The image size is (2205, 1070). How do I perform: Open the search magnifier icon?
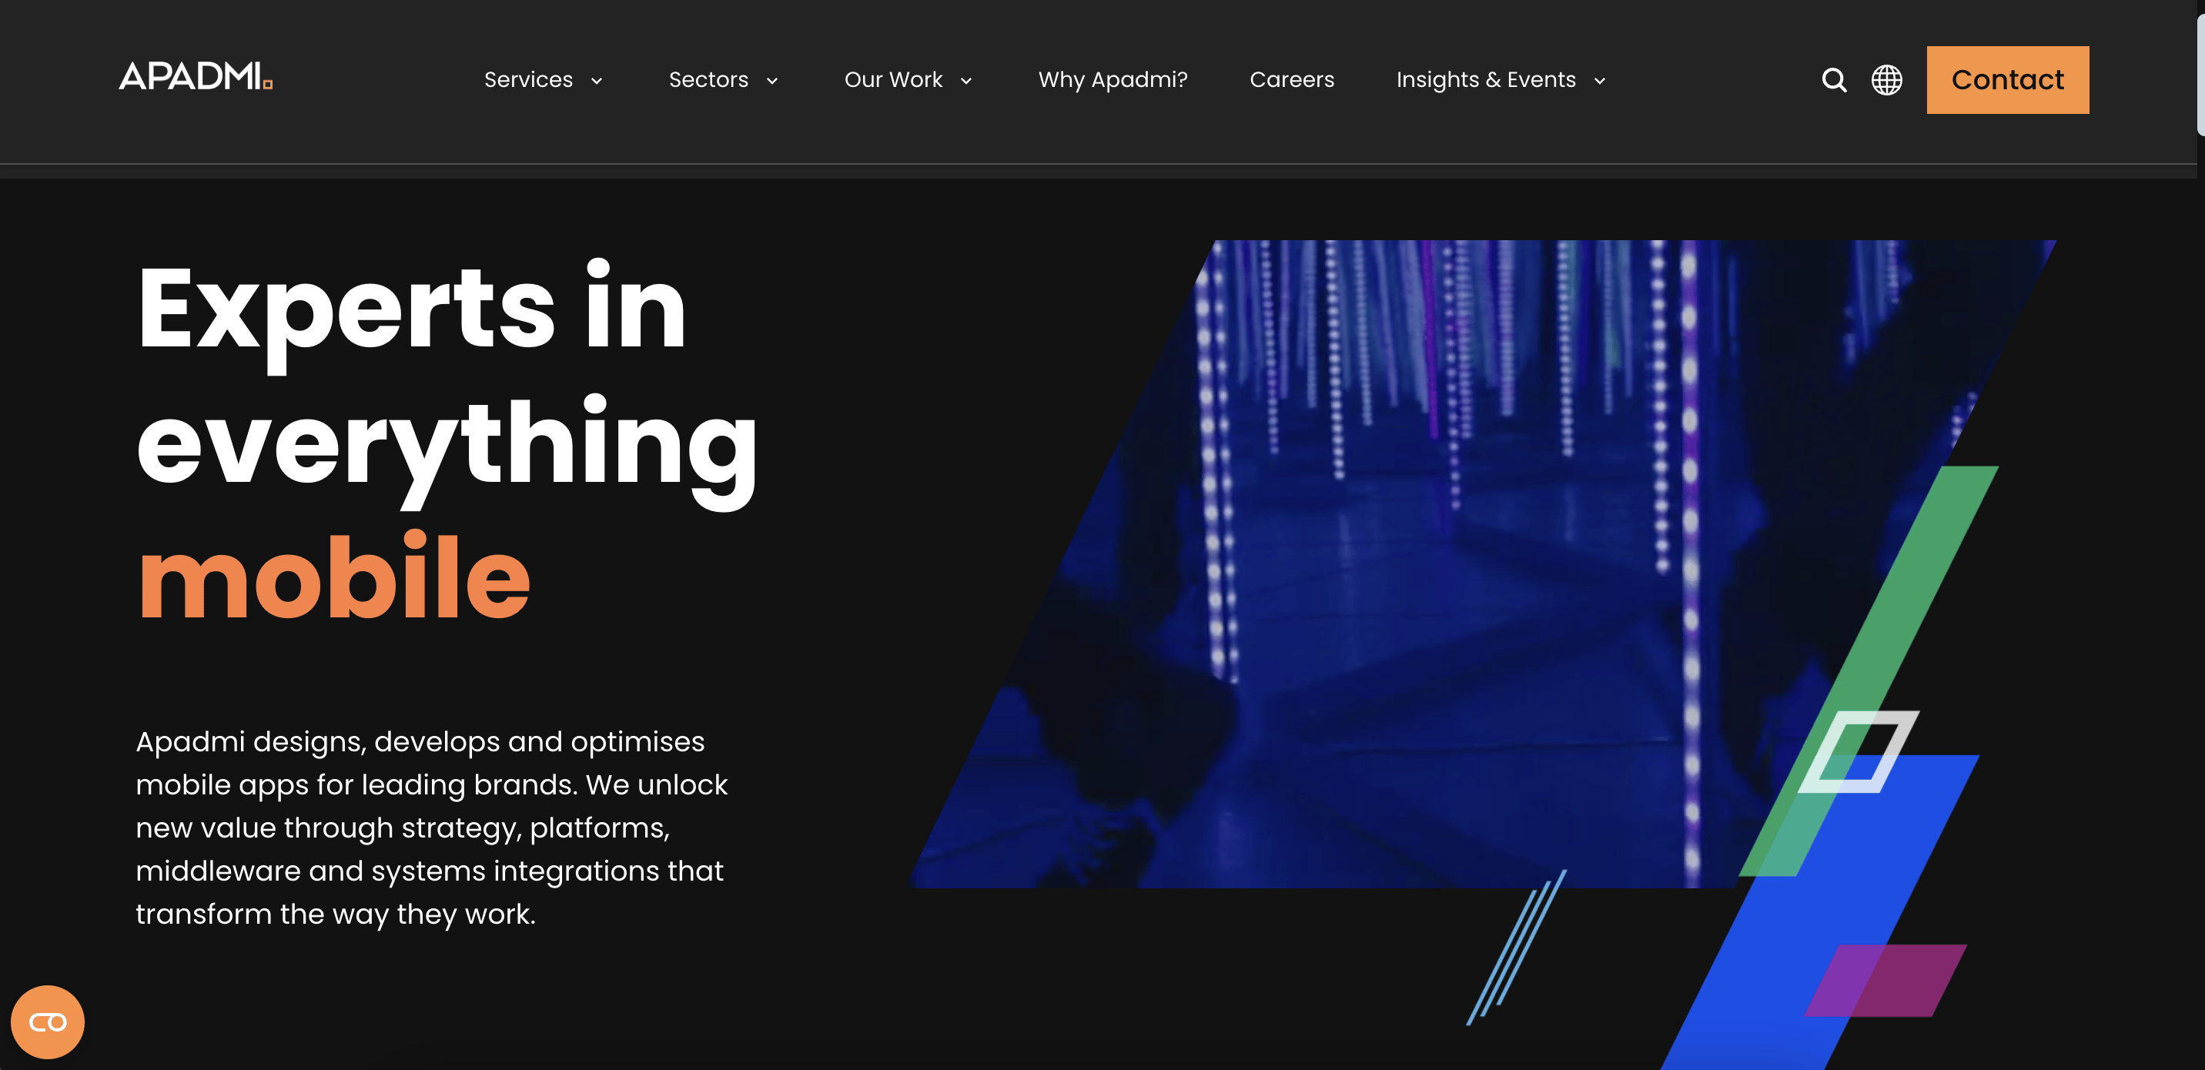[x=1833, y=79]
